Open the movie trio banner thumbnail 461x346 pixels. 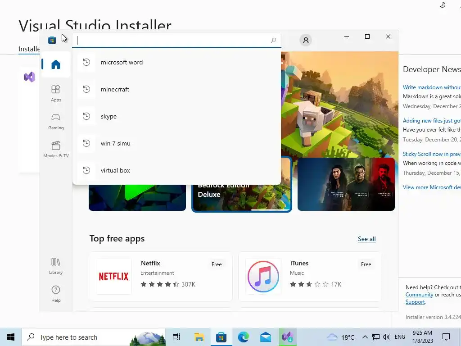(346, 184)
